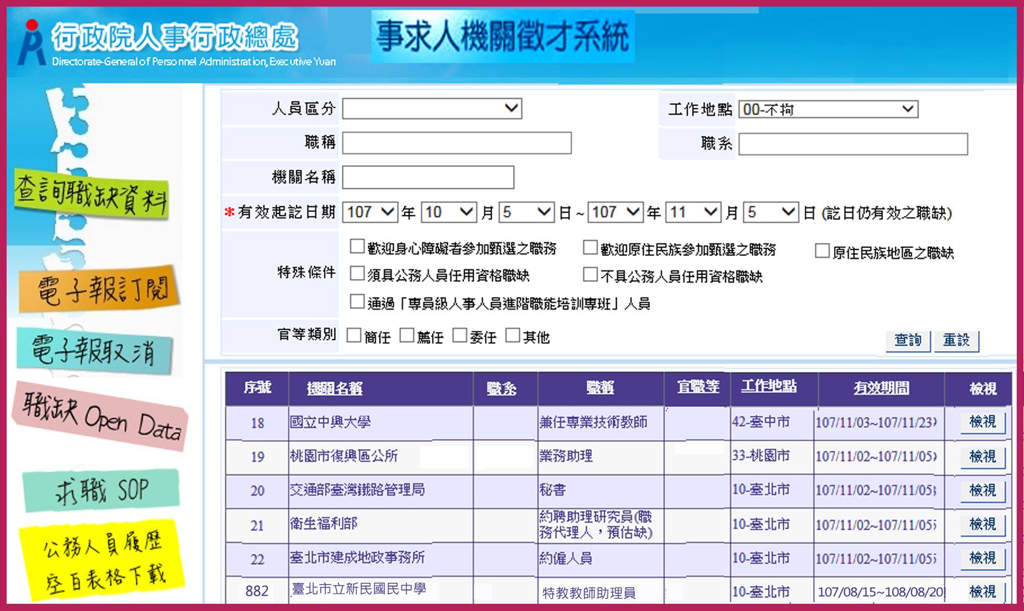Viewport: 1024px width, 611px height.
Task: Select 臺北市立新民國民中學 agency cell
Action: point(381,590)
